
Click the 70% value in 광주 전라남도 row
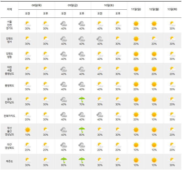pos(82,104)
